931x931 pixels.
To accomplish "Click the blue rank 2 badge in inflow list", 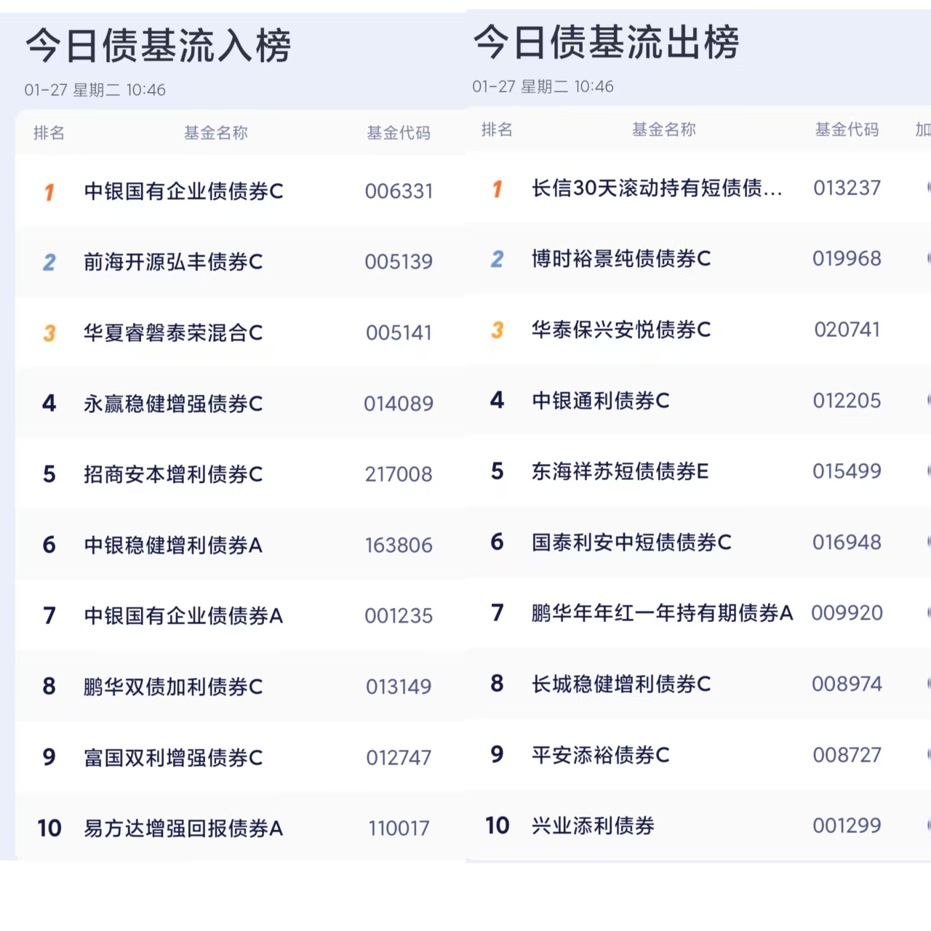I will click(x=49, y=263).
